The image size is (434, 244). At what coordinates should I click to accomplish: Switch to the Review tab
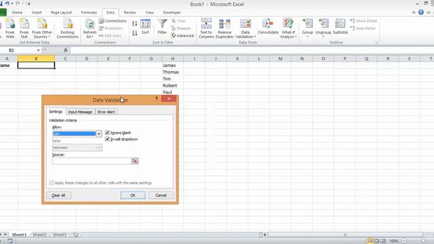point(130,12)
